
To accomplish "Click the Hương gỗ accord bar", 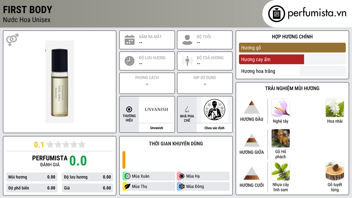I will point(292,47).
